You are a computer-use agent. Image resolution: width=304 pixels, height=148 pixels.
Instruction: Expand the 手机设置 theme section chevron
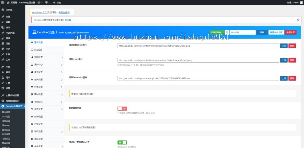point(62,131)
